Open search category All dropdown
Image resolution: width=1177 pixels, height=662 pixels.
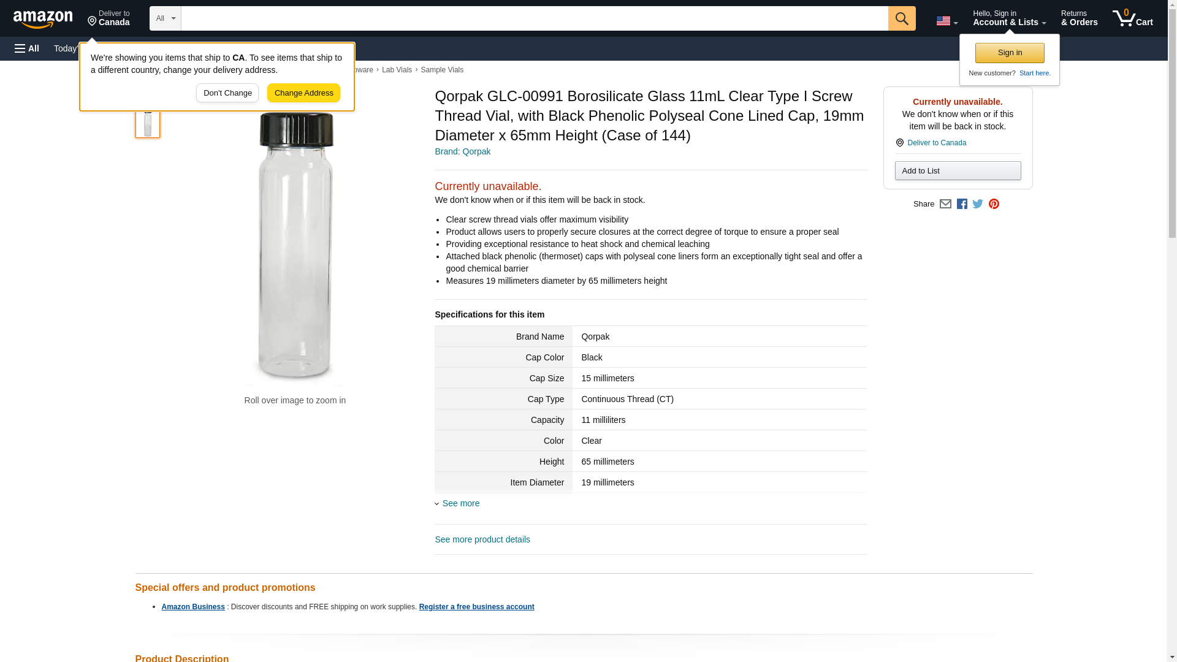pyautogui.click(x=165, y=18)
